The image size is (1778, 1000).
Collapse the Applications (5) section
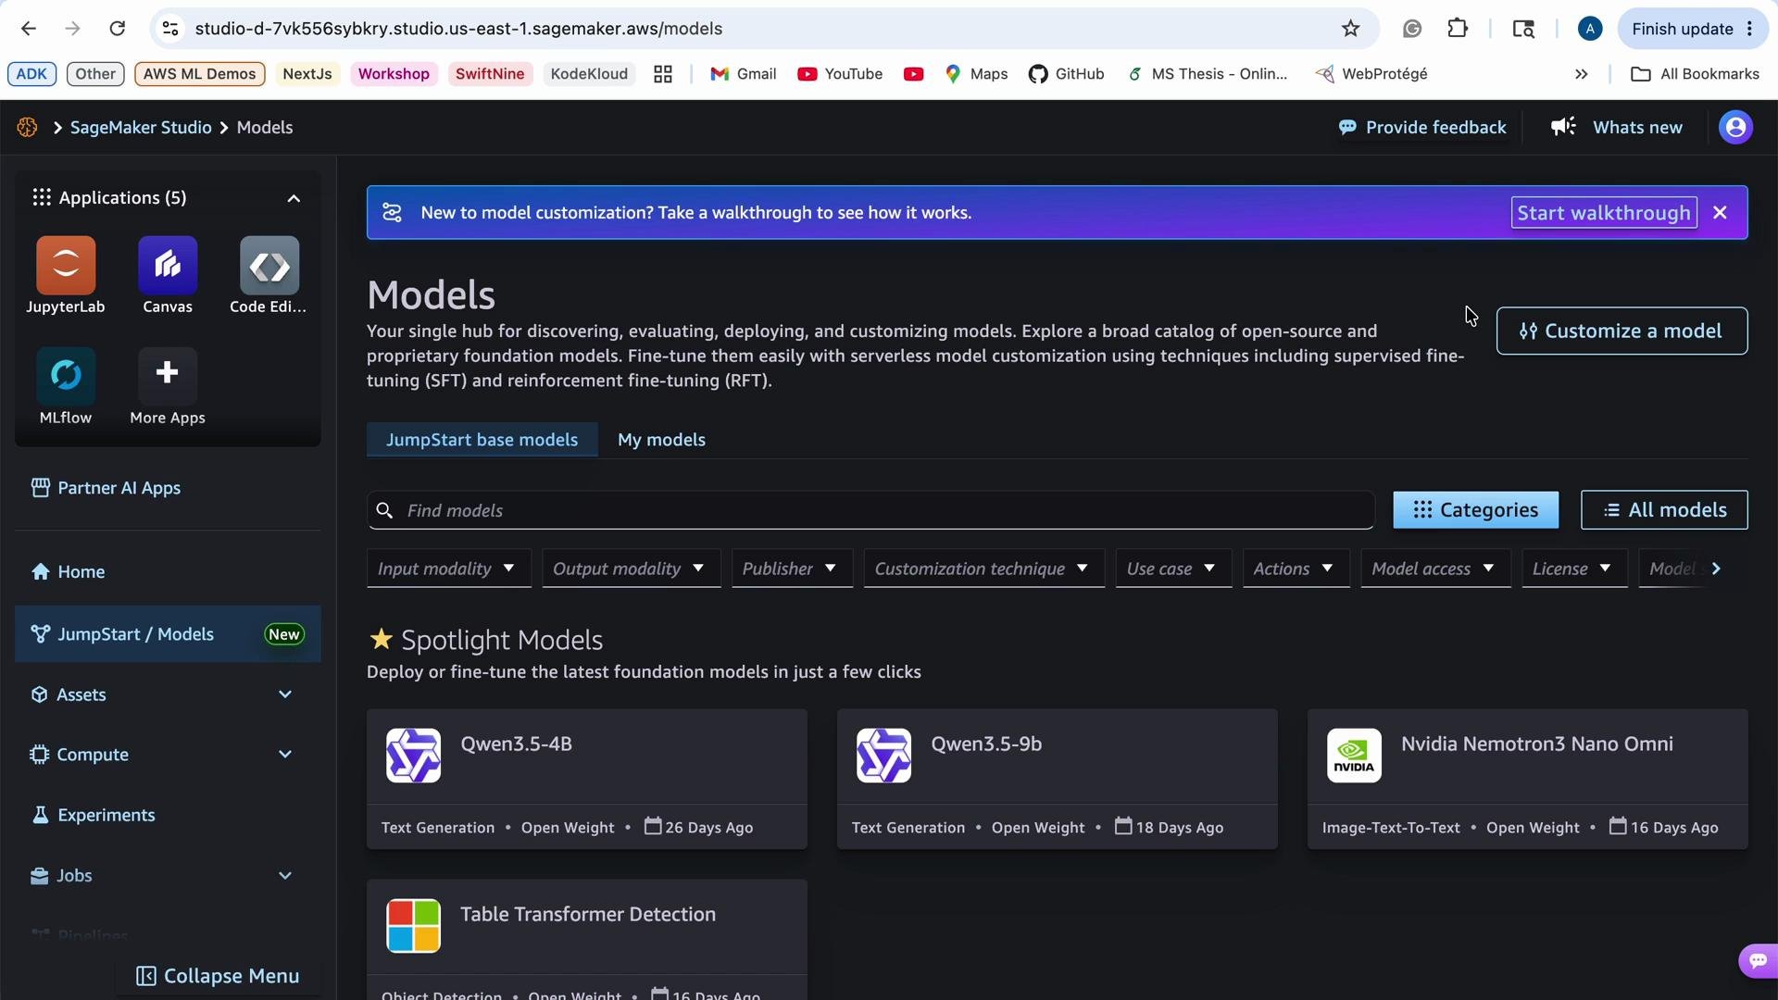point(294,198)
